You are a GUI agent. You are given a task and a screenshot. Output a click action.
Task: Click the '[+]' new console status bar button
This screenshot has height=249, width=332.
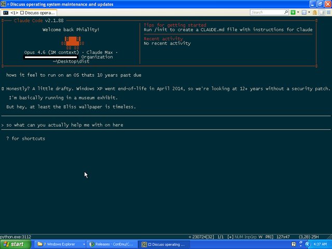(x=230, y=237)
